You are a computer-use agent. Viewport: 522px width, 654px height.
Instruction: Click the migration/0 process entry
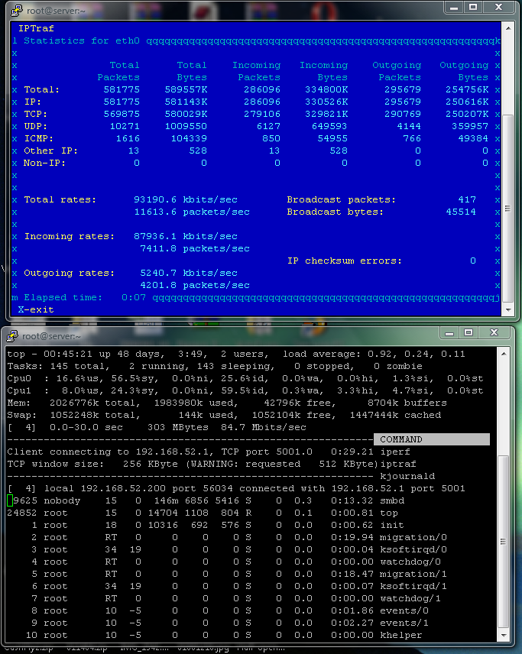413,537
